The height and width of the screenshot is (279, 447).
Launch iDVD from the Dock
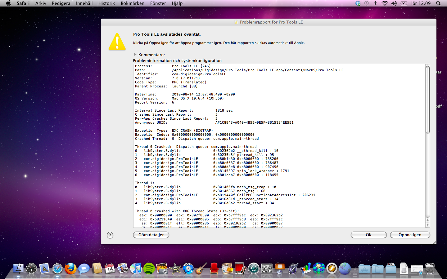tap(188, 268)
